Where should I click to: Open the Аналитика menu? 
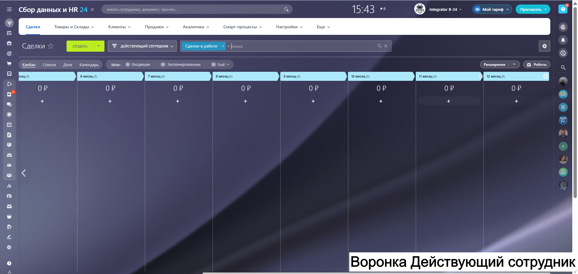click(196, 27)
